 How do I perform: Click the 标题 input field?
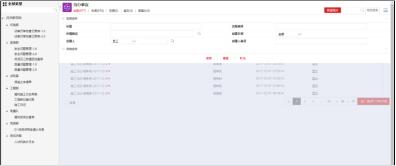pos(156,26)
